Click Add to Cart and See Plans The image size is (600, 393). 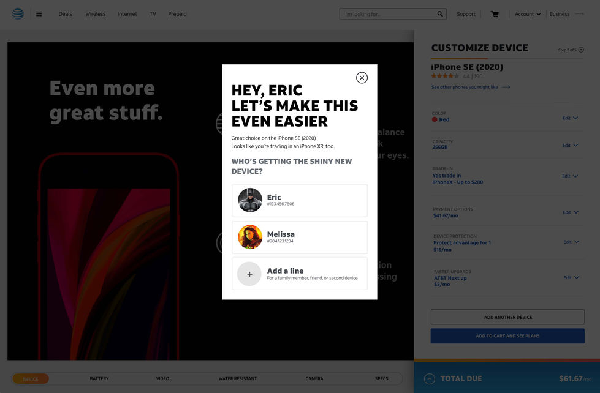click(x=507, y=335)
